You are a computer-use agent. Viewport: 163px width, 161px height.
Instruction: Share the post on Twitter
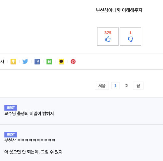point(25,62)
